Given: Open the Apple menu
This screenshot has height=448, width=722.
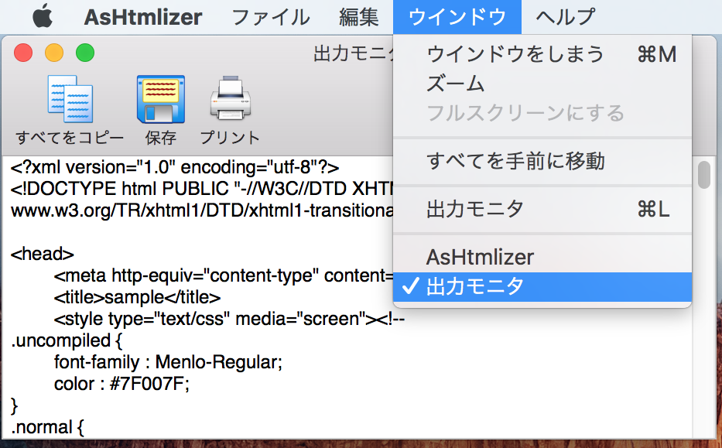Looking at the screenshot, I should point(42,16).
